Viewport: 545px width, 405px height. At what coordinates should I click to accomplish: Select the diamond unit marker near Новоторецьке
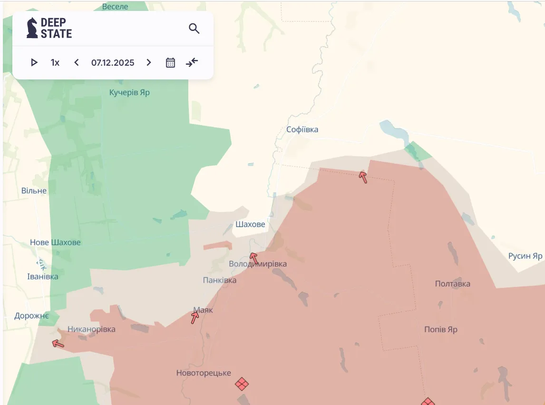242,384
